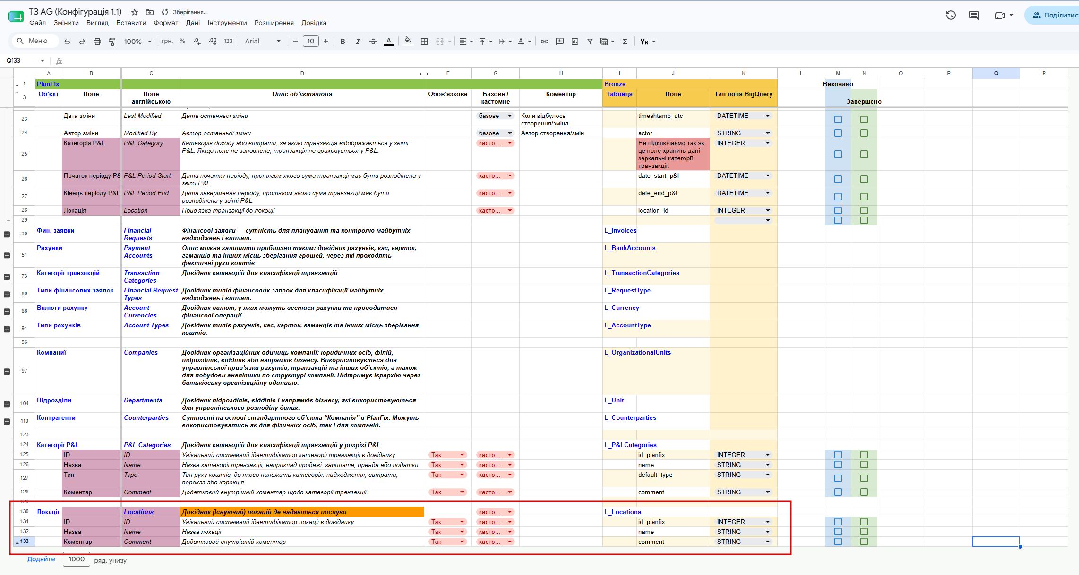The image size is (1079, 575).
Task: Open the L_Invoices table link
Action: point(620,230)
